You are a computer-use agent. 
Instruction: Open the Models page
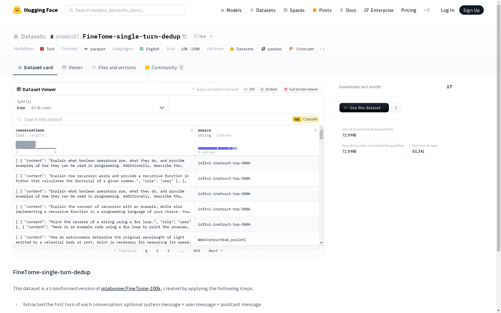pos(231,10)
